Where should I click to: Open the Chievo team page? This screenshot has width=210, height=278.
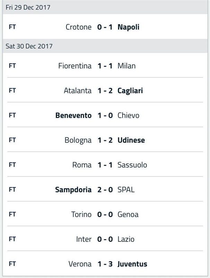129,115
